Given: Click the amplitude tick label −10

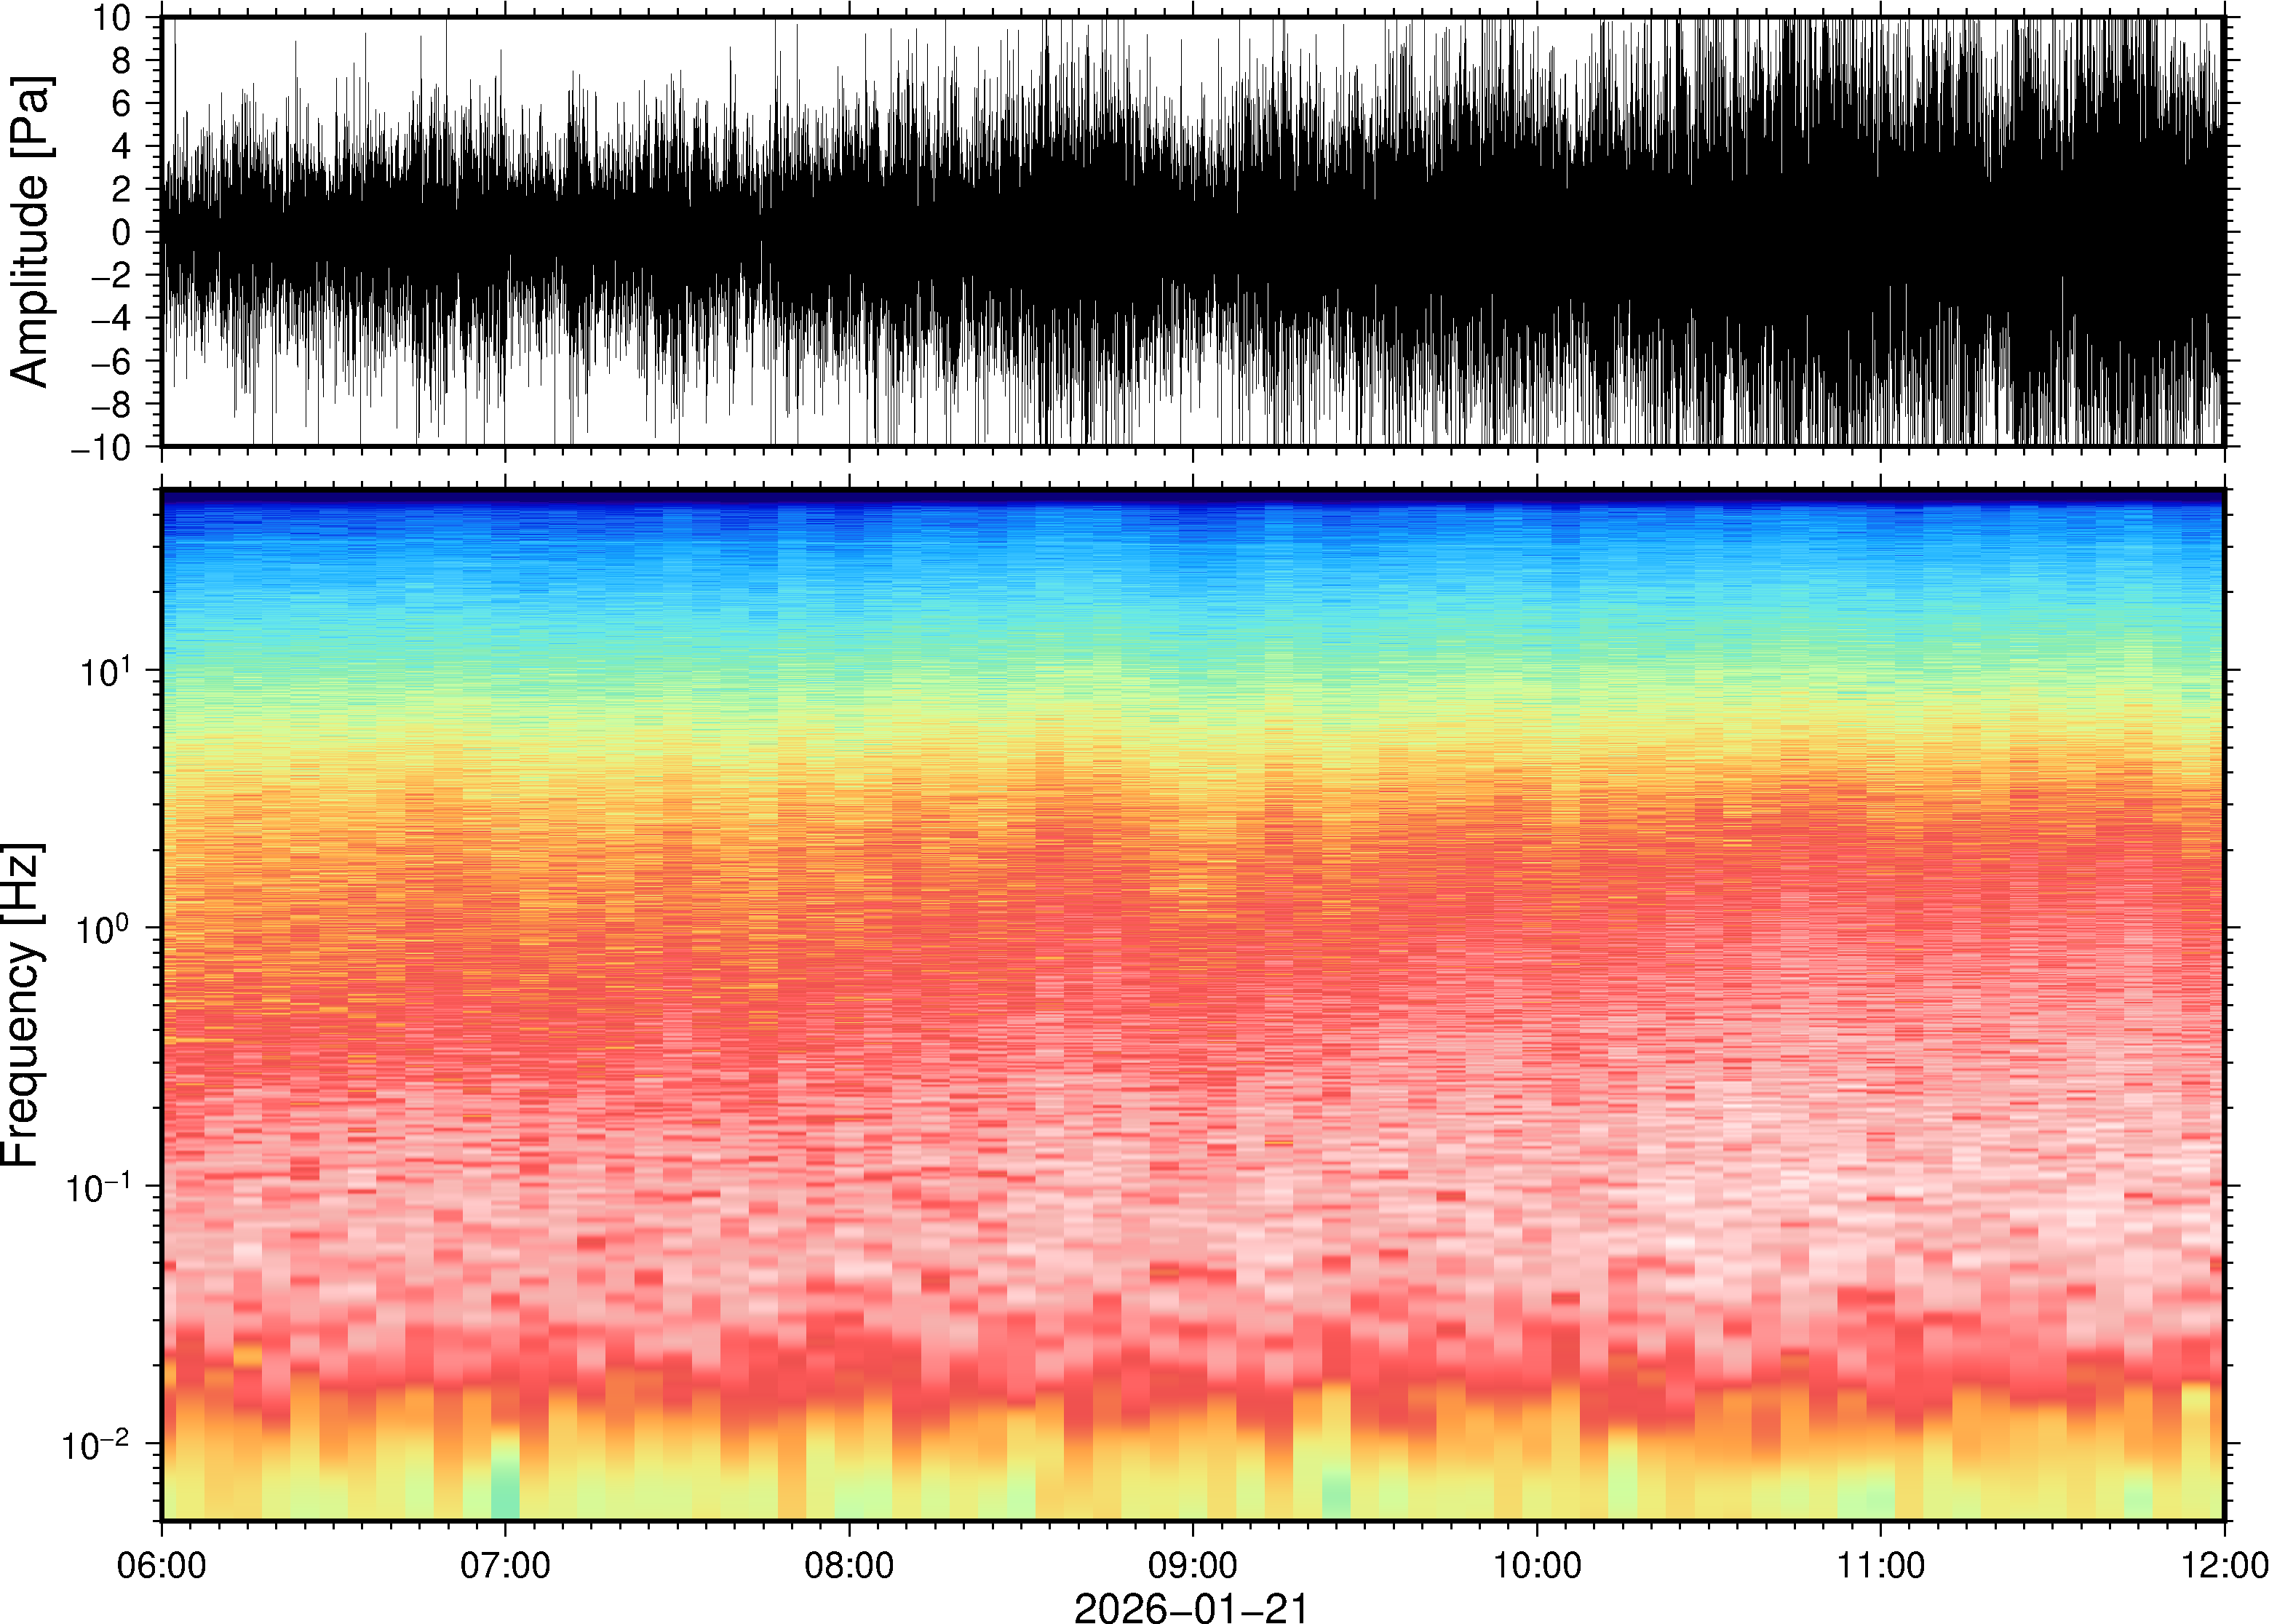Looking at the screenshot, I should click(x=100, y=448).
